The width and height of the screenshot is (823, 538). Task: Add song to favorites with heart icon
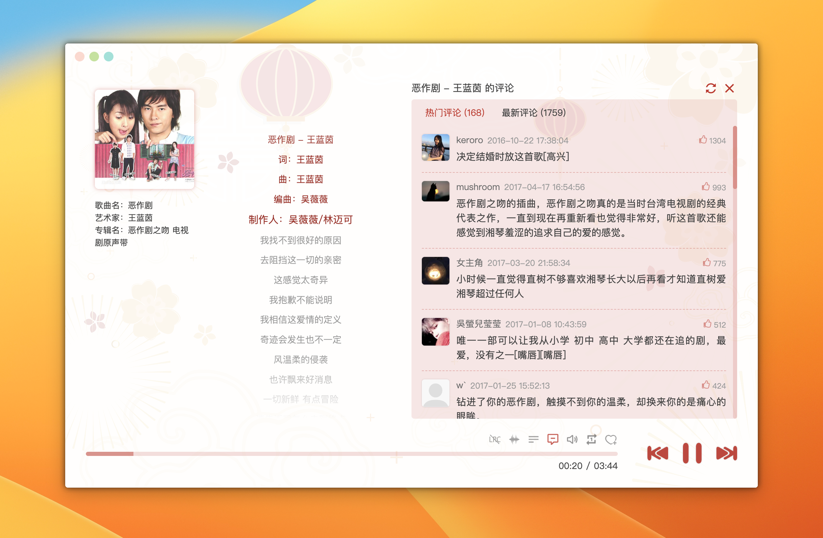[x=611, y=439]
